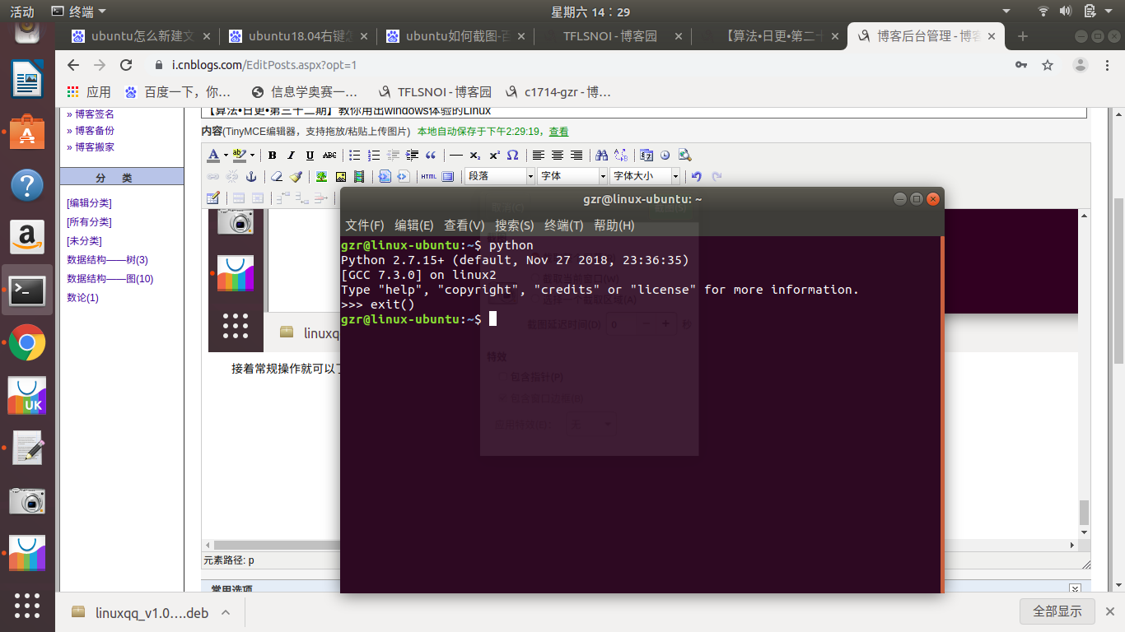Click 查看 autosave link
This screenshot has height=632, width=1125.
pyautogui.click(x=558, y=132)
